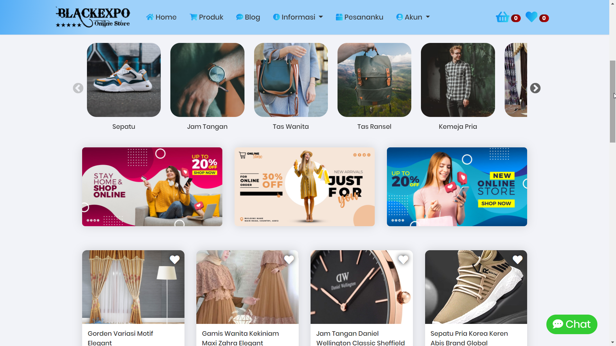The height and width of the screenshot is (346, 616).
Task: Click the wishlist heart icon
Action: coord(531,17)
